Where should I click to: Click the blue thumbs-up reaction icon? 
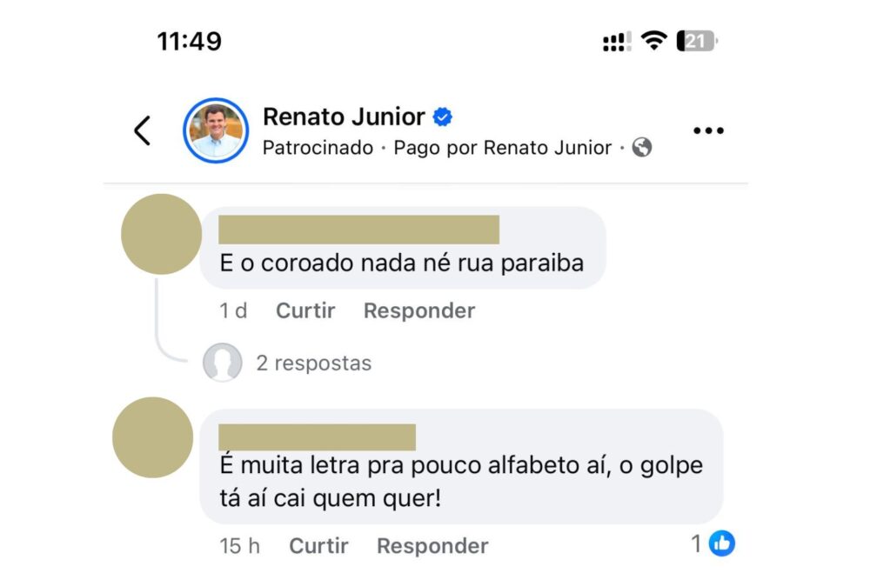722,544
